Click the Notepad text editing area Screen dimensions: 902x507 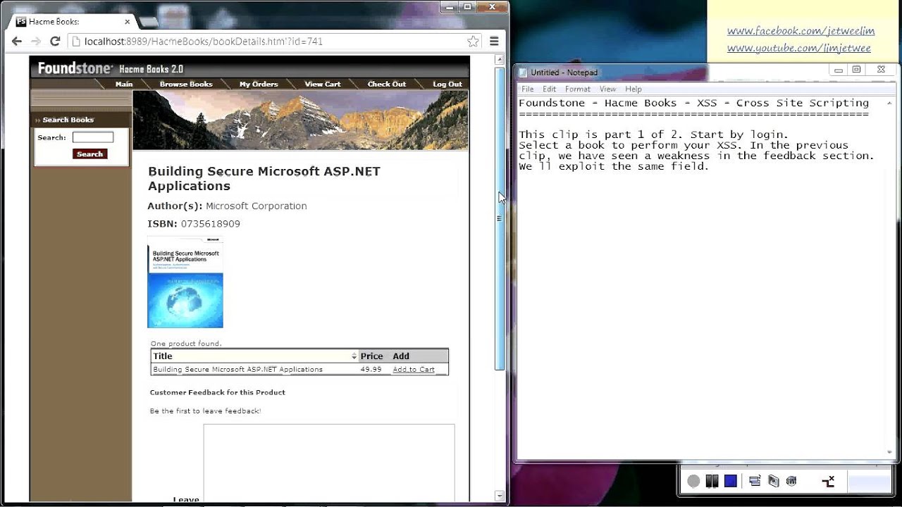(x=701, y=277)
